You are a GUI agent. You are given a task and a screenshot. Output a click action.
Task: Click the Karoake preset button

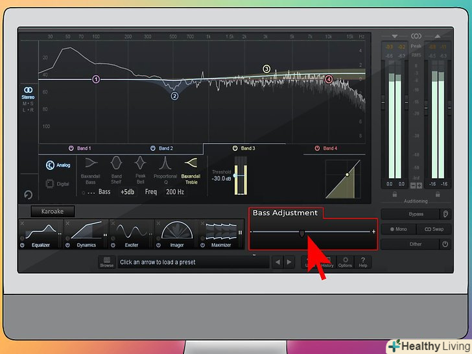pos(53,211)
